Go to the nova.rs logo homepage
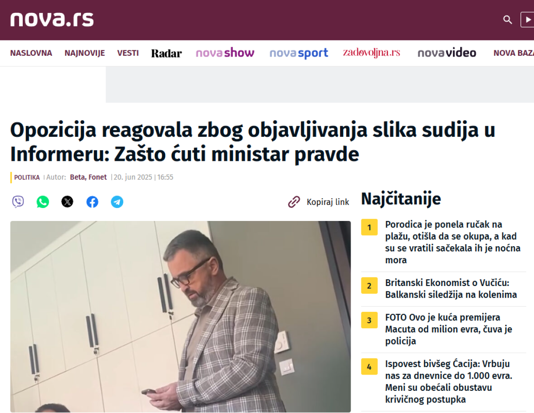Screen dimensions: 534x413 [x=52, y=20]
